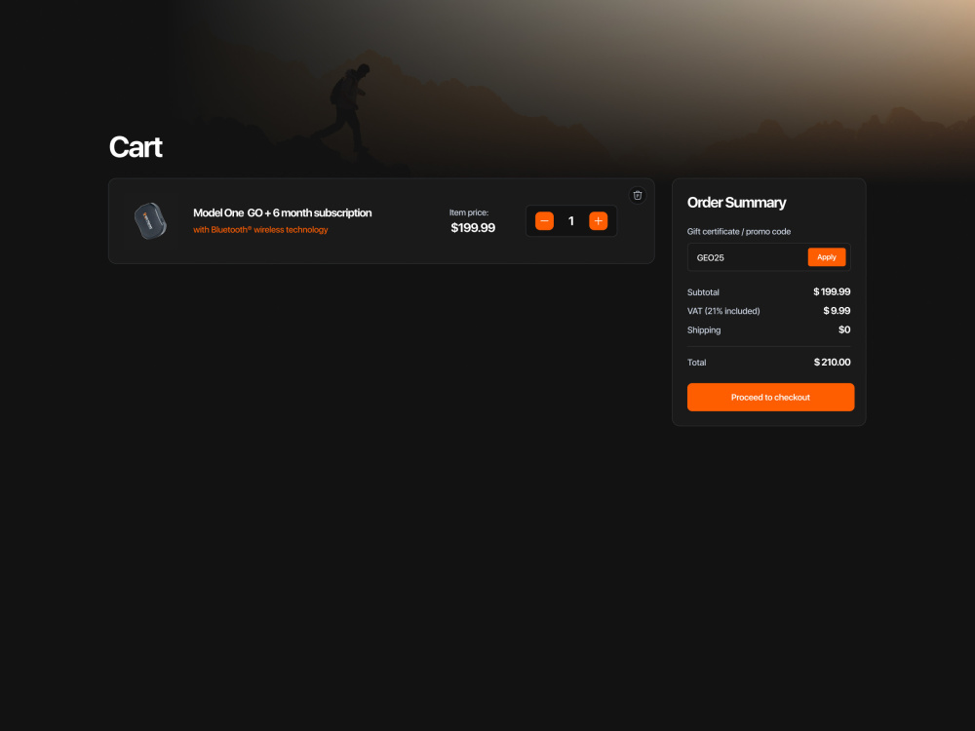Image resolution: width=975 pixels, height=731 pixels.
Task: Click the VAT amount $9.99
Action: tap(837, 311)
